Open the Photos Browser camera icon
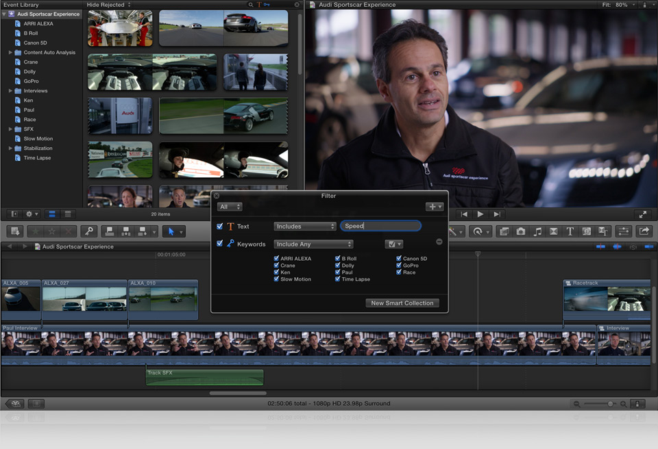This screenshot has width=658, height=449. click(521, 231)
